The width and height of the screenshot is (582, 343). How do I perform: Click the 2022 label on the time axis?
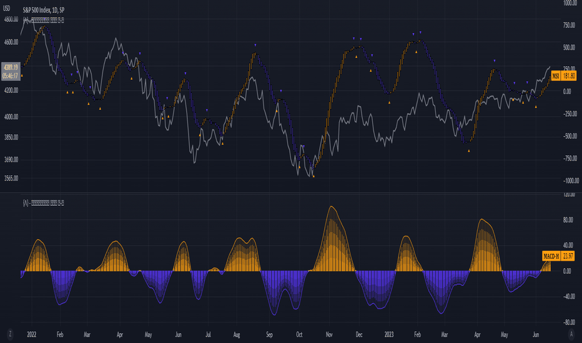point(32,334)
